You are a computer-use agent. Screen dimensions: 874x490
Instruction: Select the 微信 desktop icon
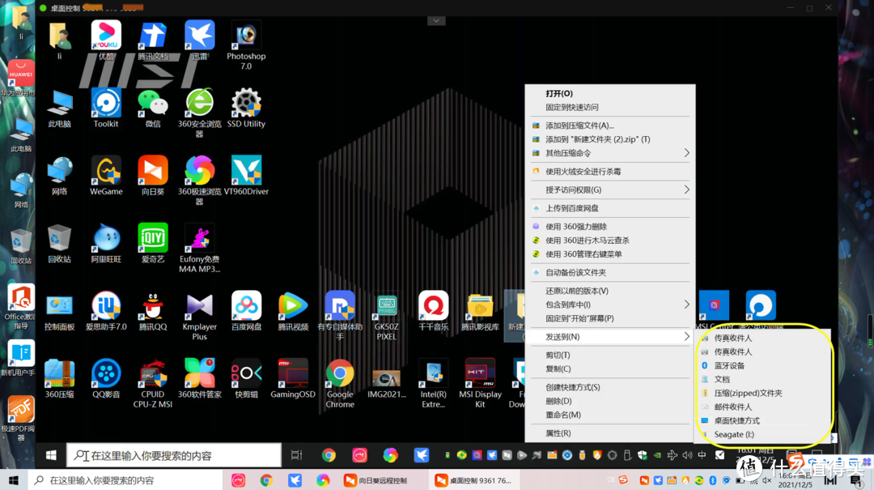pos(153,108)
